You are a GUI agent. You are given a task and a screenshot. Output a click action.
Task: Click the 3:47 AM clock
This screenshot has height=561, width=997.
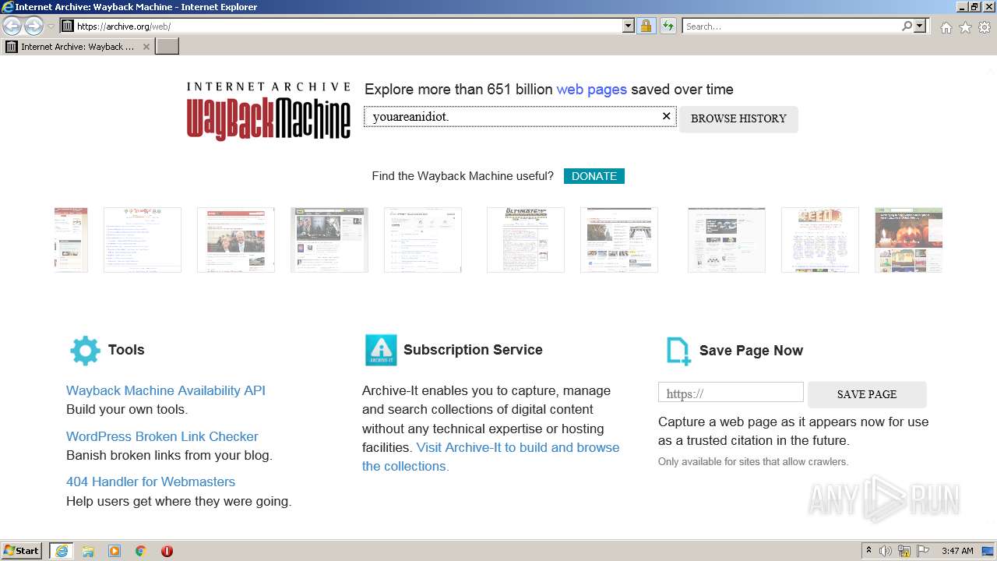[x=957, y=551]
